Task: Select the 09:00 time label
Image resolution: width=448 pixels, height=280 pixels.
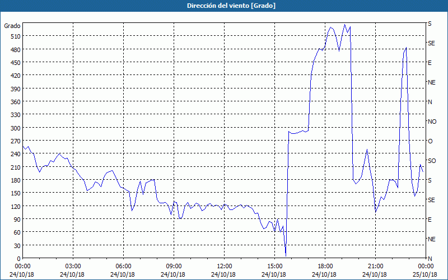Action: pos(174,267)
